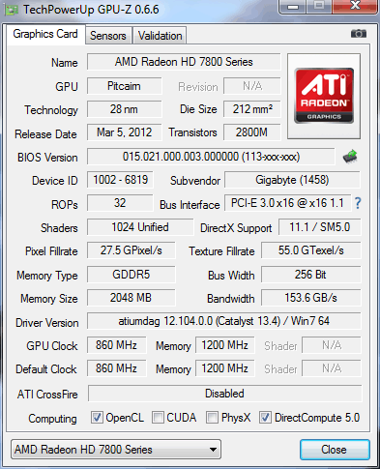Click the GPU-Z title bar app icon
The image size is (380, 469).
point(12,10)
